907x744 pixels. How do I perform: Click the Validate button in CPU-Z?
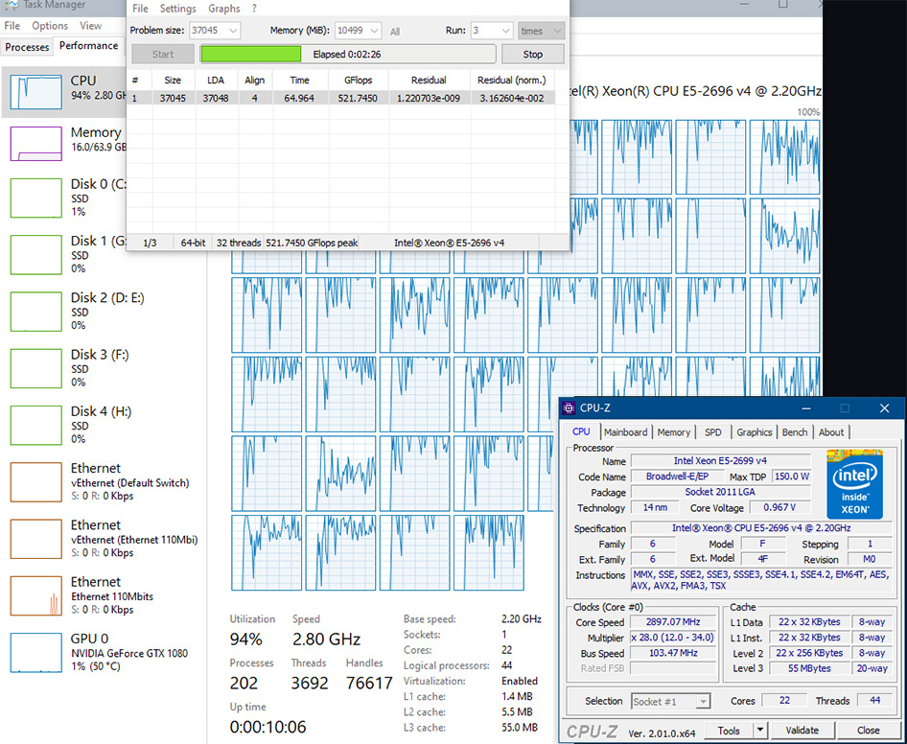[x=802, y=730]
